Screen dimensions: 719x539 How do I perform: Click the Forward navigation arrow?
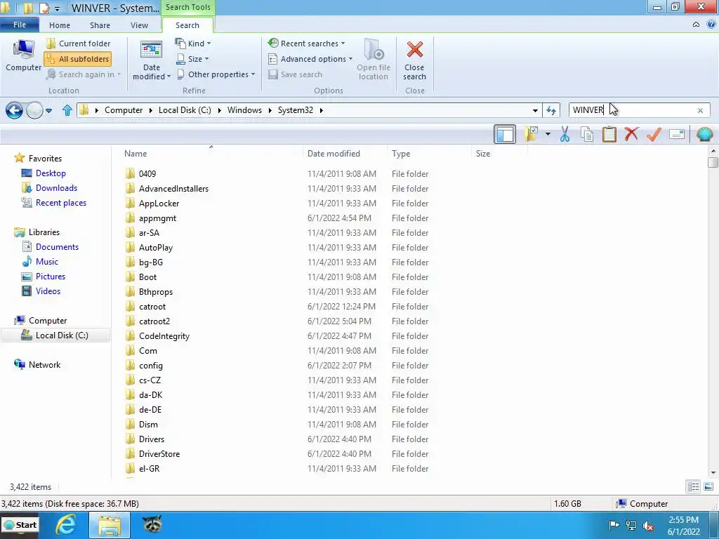[34, 110]
